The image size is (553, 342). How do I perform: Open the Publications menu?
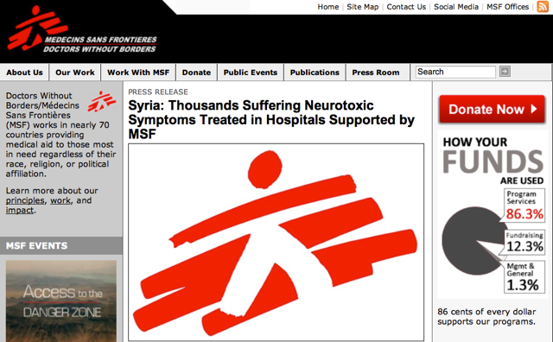(x=315, y=73)
